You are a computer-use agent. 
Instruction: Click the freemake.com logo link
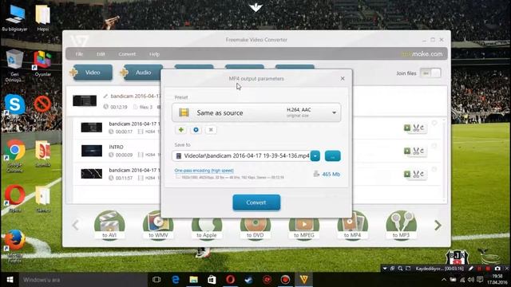click(422, 54)
